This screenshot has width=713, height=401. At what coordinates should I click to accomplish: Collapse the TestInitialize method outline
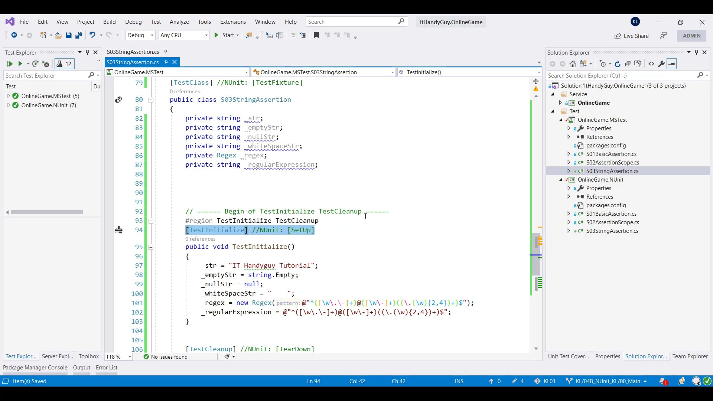tap(151, 247)
